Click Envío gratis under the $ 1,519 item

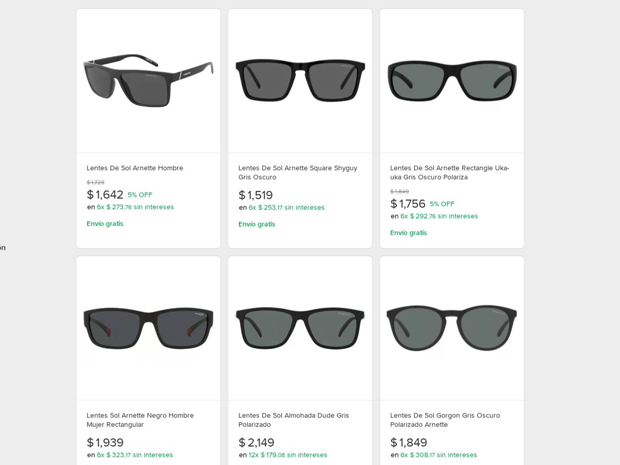point(257,224)
